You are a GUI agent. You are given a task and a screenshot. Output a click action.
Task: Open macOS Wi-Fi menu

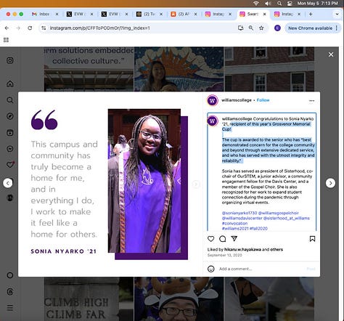pyautogui.click(x=256, y=4)
